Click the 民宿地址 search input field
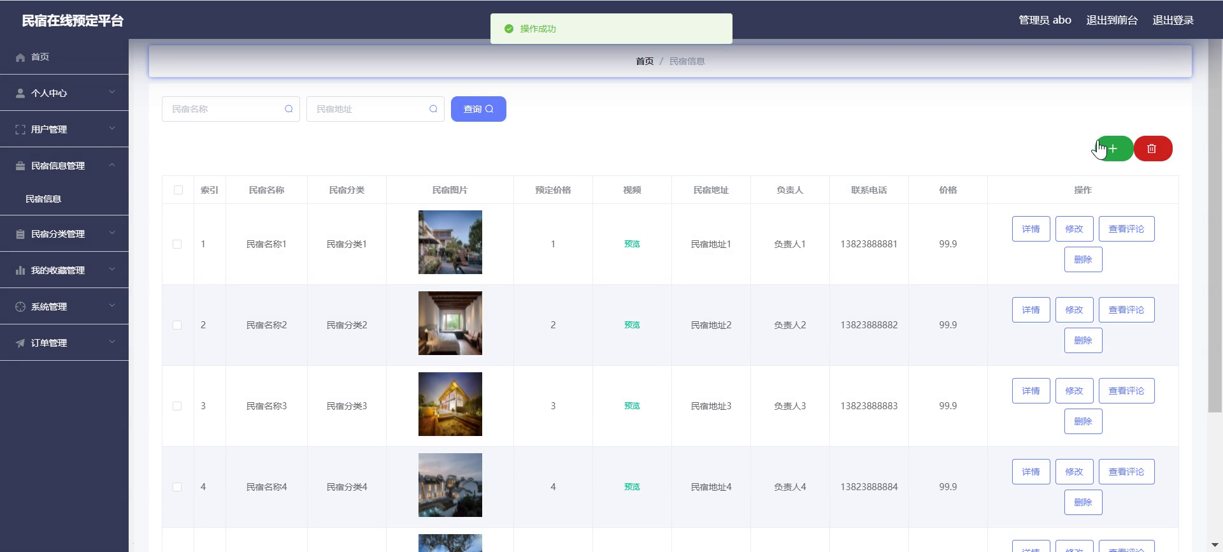Viewport: 1223px width, 552px height. pos(375,109)
